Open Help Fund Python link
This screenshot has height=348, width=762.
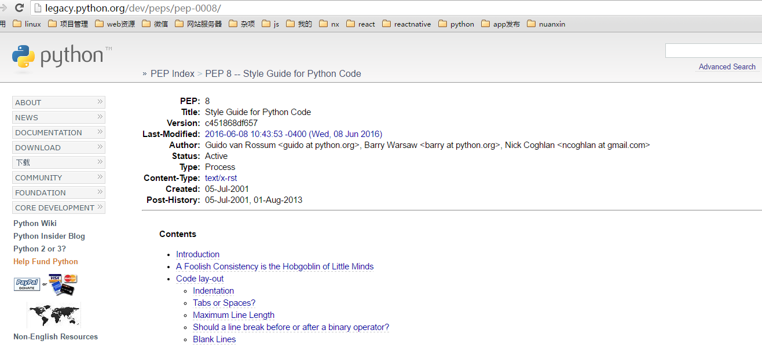[x=46, y=261]
